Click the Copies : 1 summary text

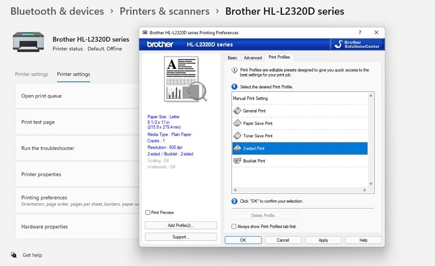click(x=156, y=140)
